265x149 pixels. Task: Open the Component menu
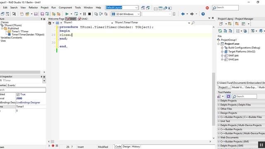[65, 7]
